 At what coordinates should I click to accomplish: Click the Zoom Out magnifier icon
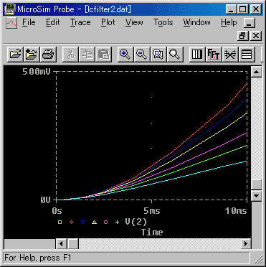(x=142, y=55)
